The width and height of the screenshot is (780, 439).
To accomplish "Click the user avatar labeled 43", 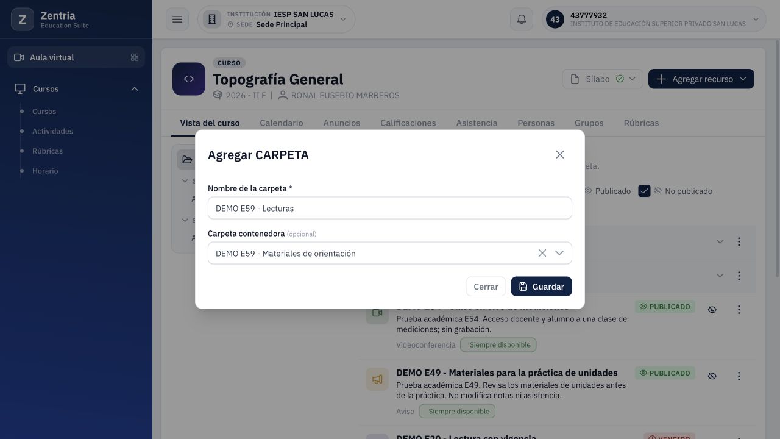I will tap(555, 20).
